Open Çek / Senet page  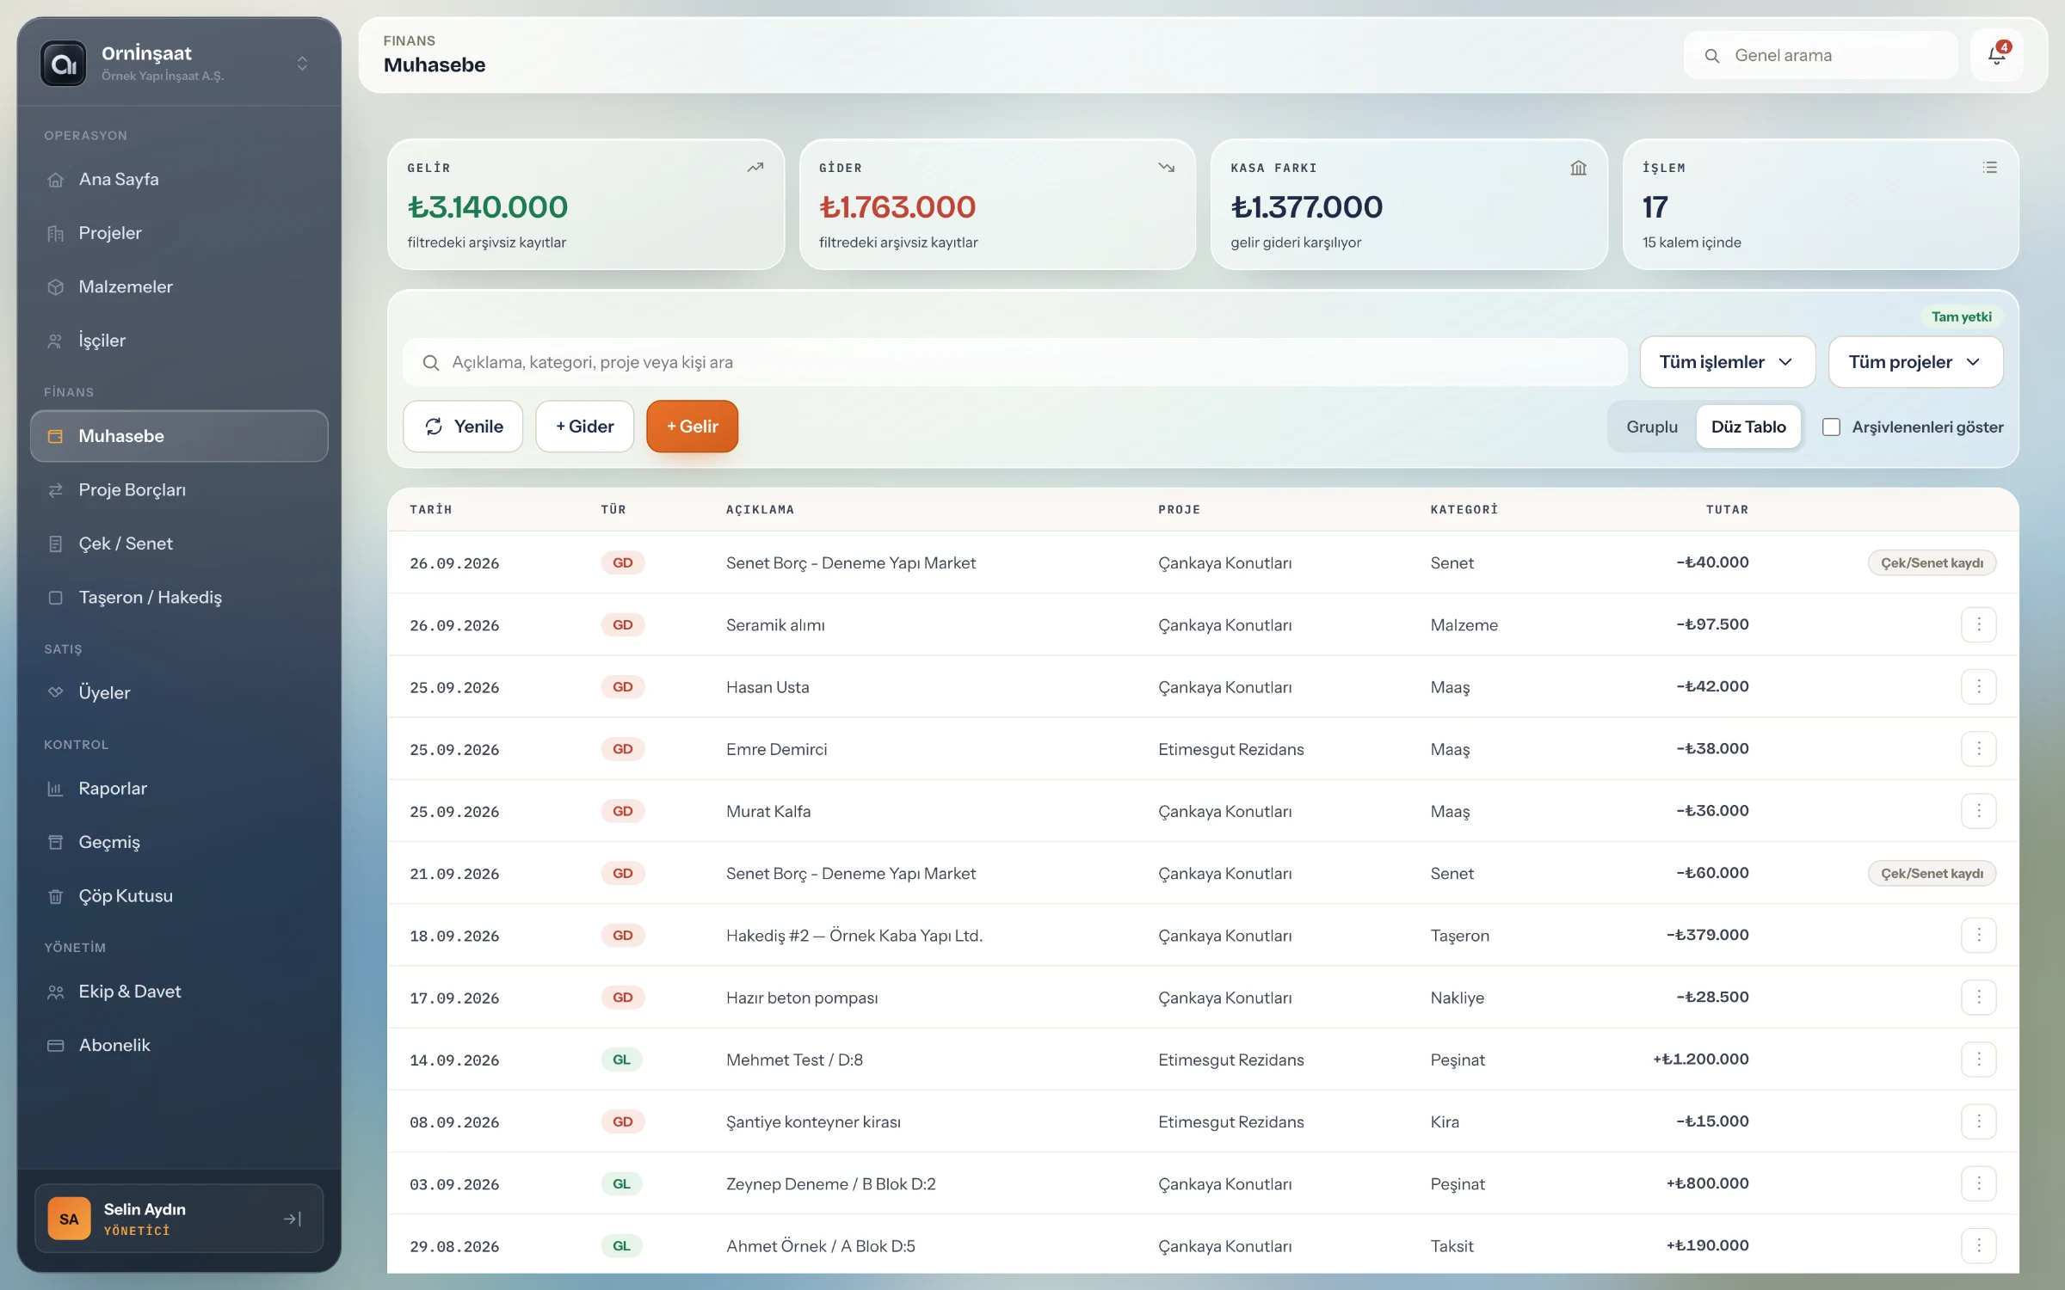click(x=179, y=544)
